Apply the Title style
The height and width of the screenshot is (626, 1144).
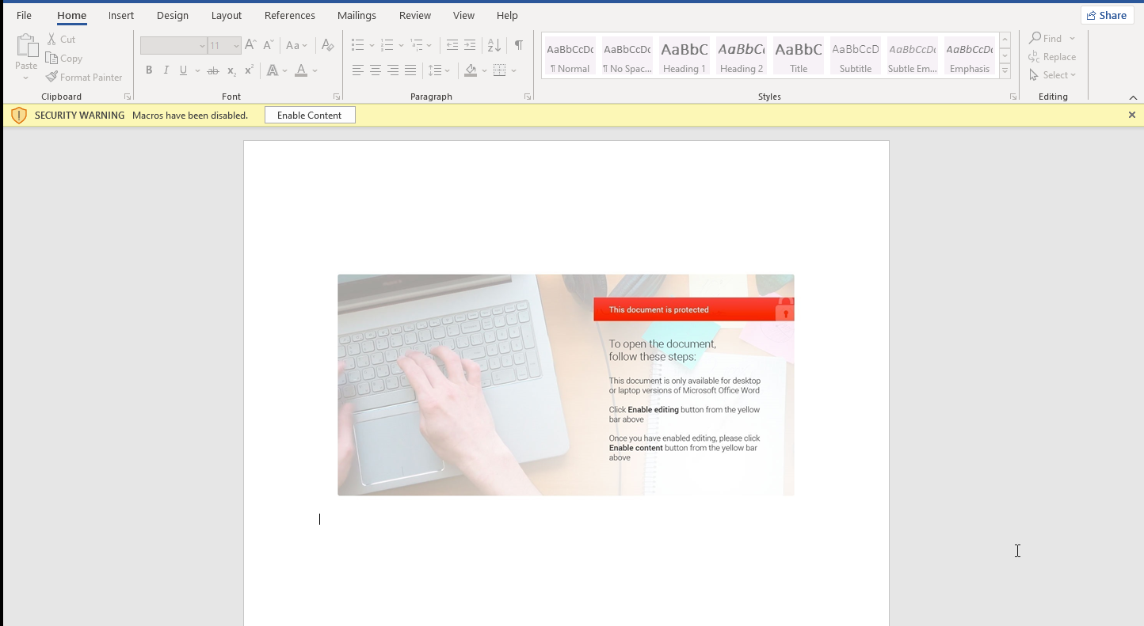pos(799,55)
